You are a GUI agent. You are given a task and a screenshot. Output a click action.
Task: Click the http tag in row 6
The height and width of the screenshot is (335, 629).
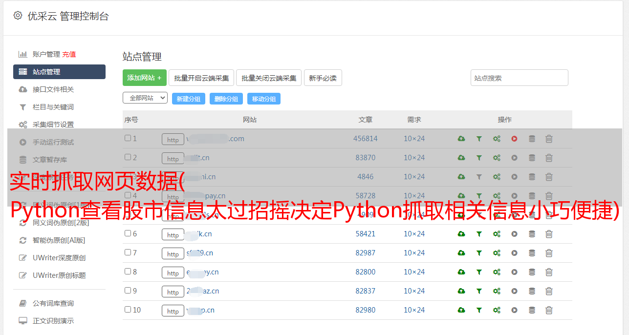point(173,234)
